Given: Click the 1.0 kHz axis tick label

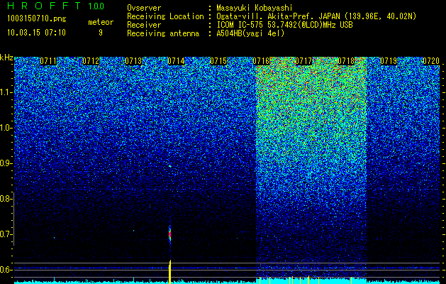Looking at the screenshot, I should click(x=5, y=128).
